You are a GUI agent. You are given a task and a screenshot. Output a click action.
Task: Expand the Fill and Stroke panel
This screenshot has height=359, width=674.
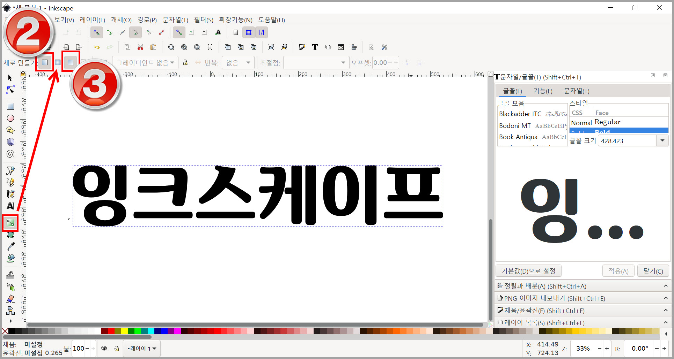coord(583,311)
